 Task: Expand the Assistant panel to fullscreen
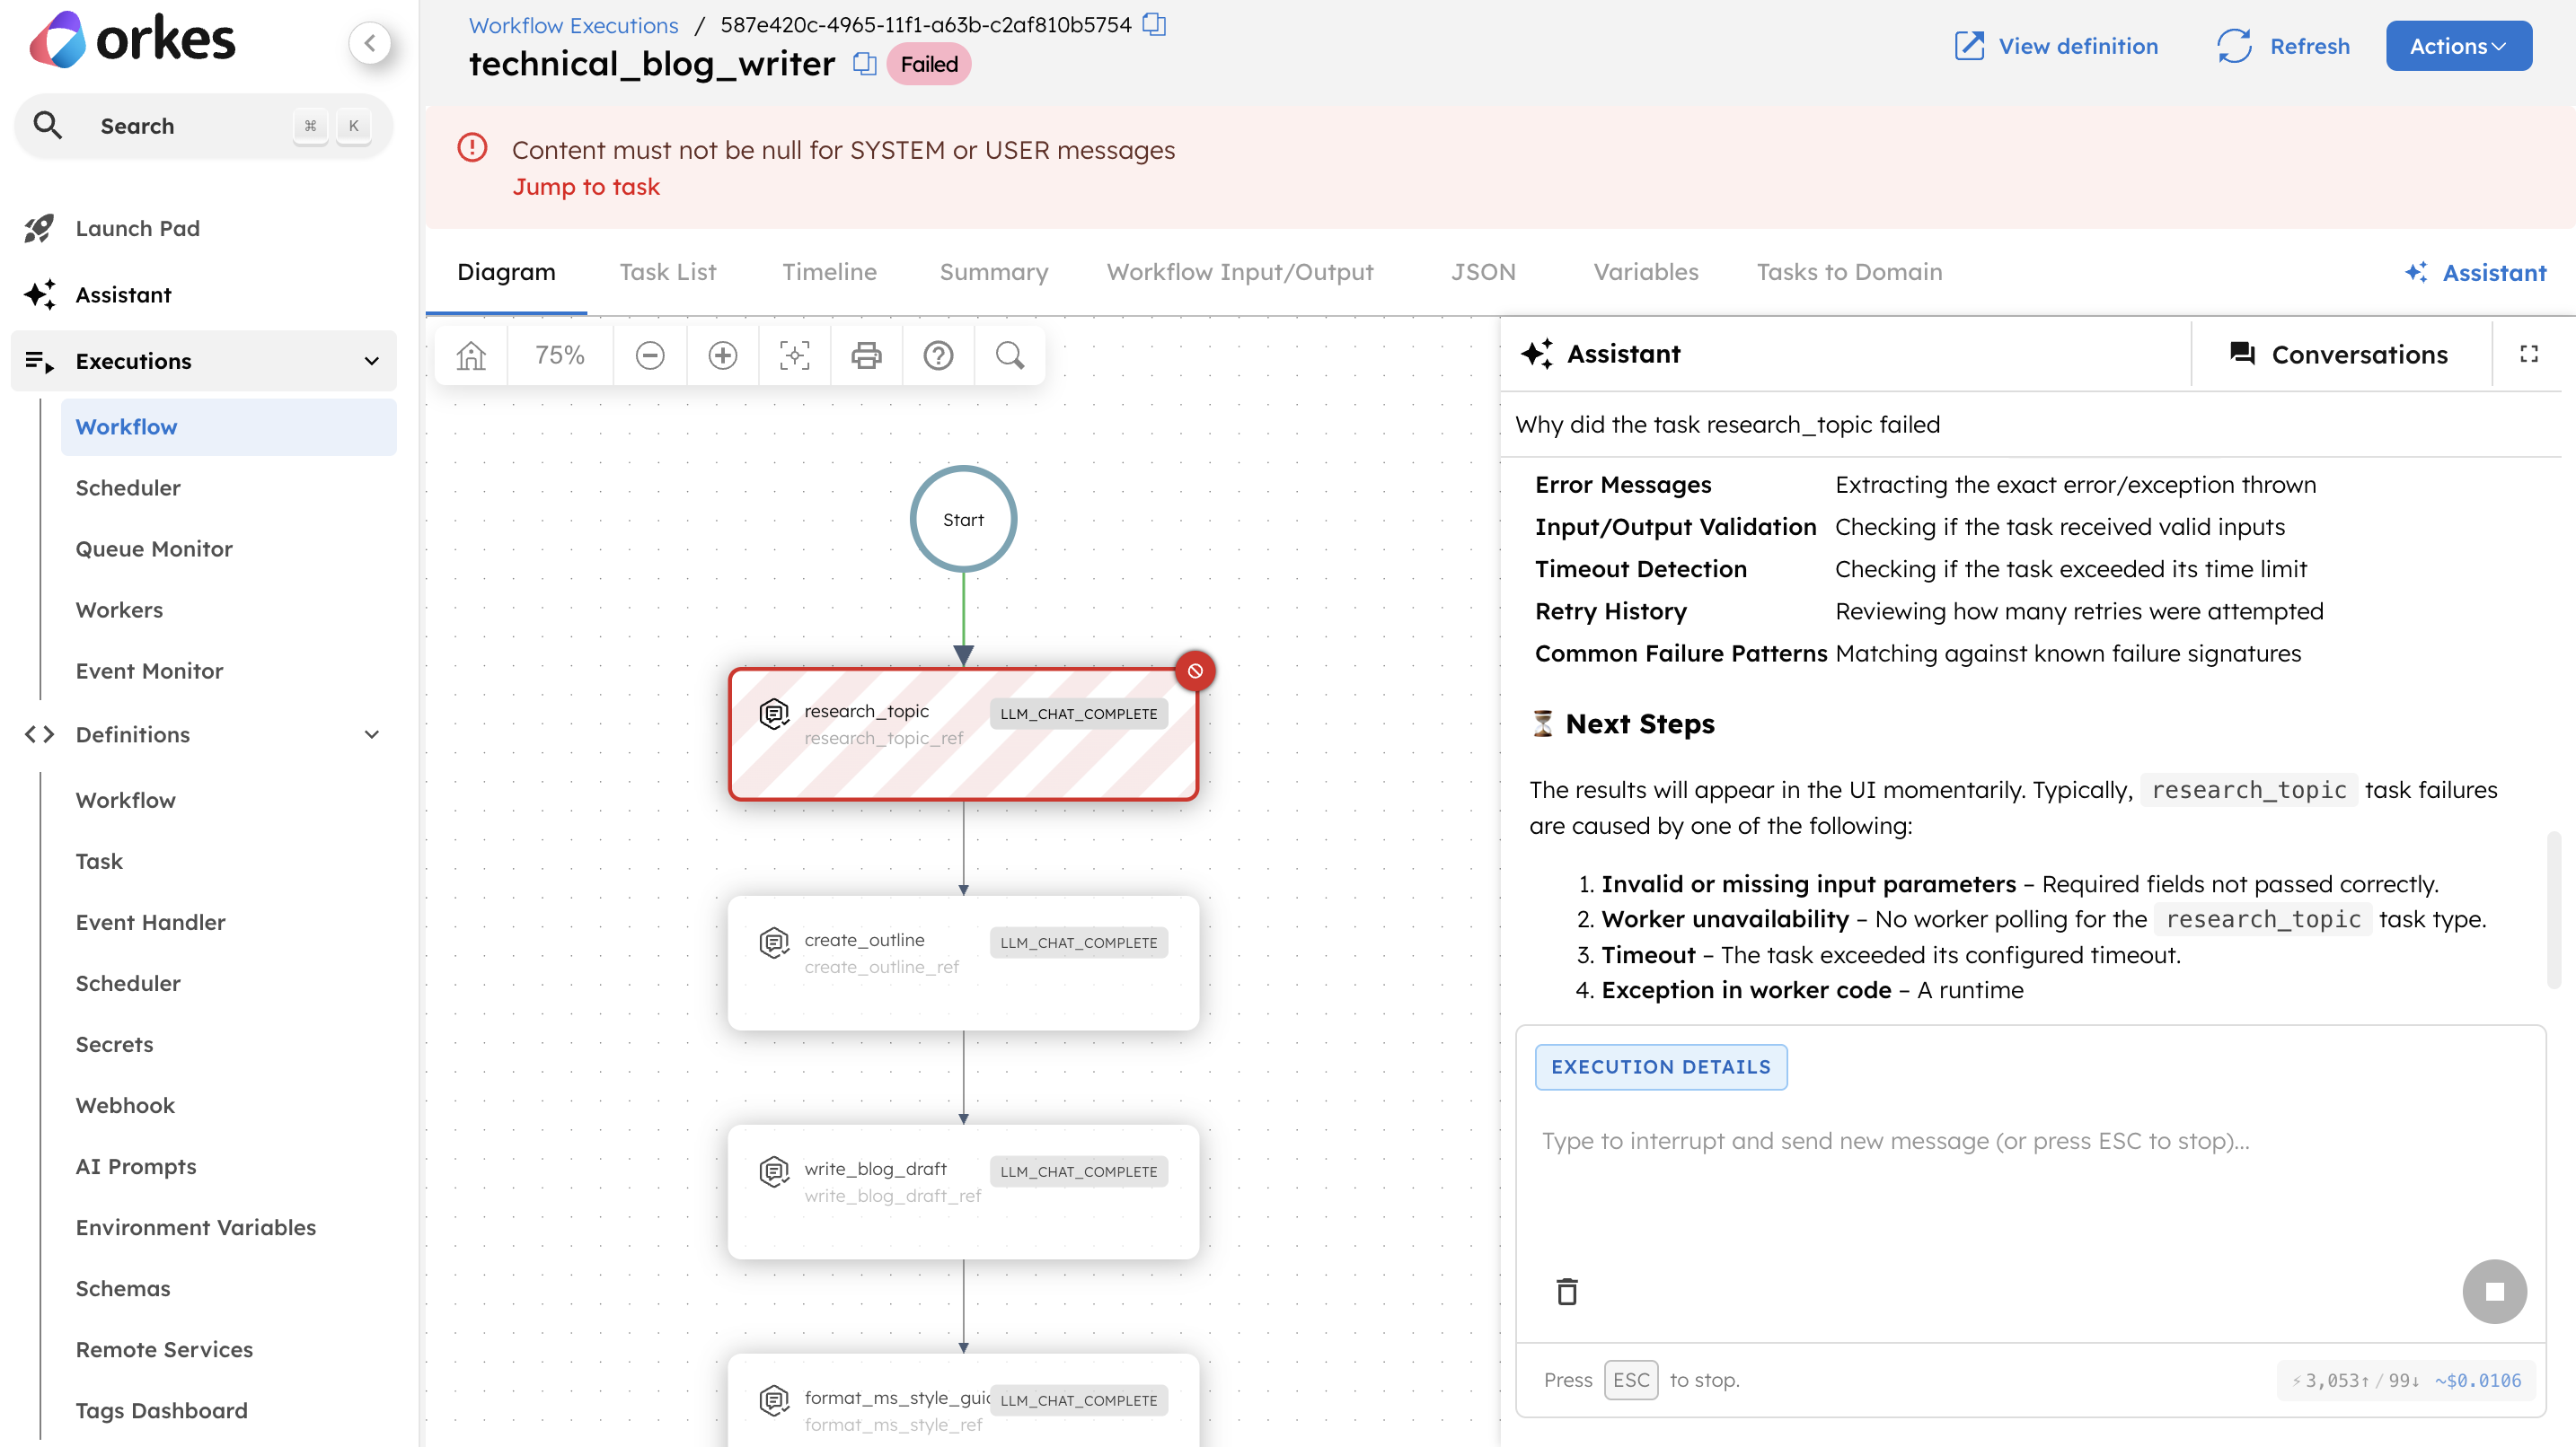tap(2529, 354)
